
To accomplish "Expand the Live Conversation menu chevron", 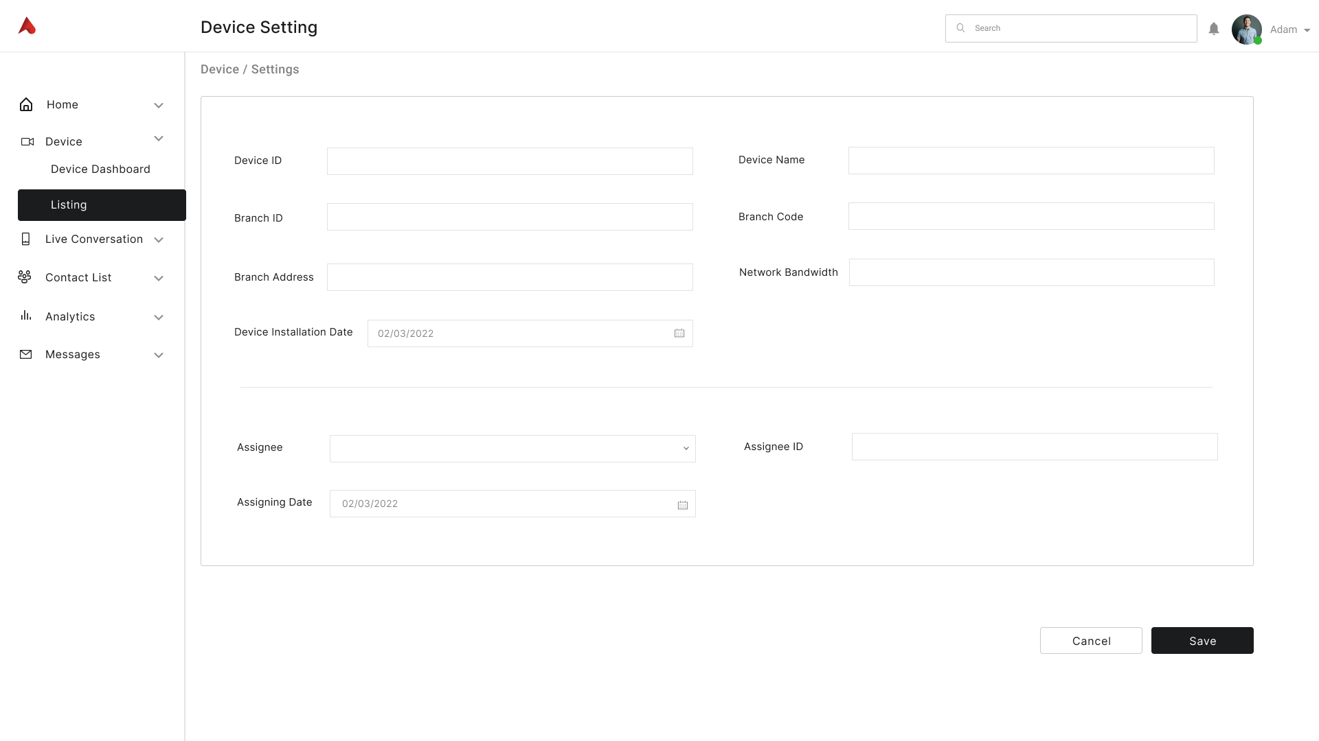I will click(x=159, y=240).
